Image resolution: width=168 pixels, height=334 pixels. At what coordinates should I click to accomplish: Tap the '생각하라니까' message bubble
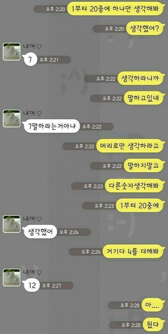141,78
